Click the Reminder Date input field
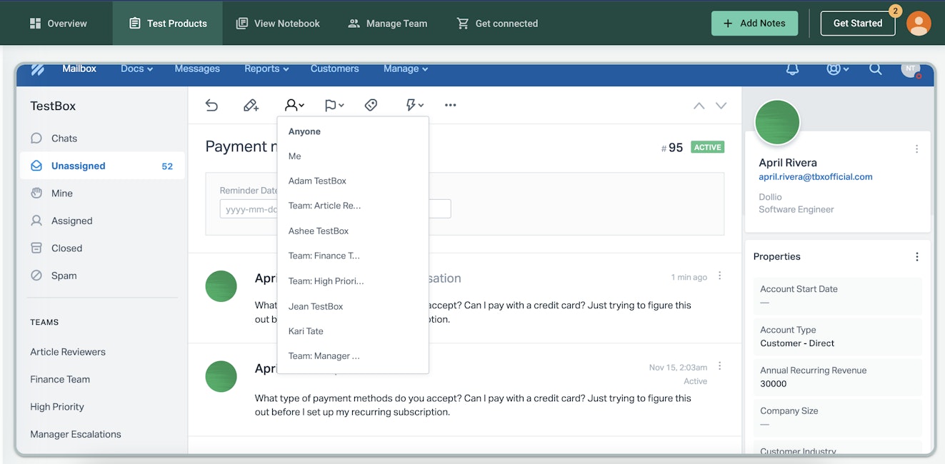The image size is (945, 464). 249,209
